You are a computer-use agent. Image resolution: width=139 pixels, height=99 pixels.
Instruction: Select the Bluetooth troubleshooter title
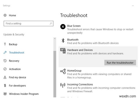coord(73,40)
